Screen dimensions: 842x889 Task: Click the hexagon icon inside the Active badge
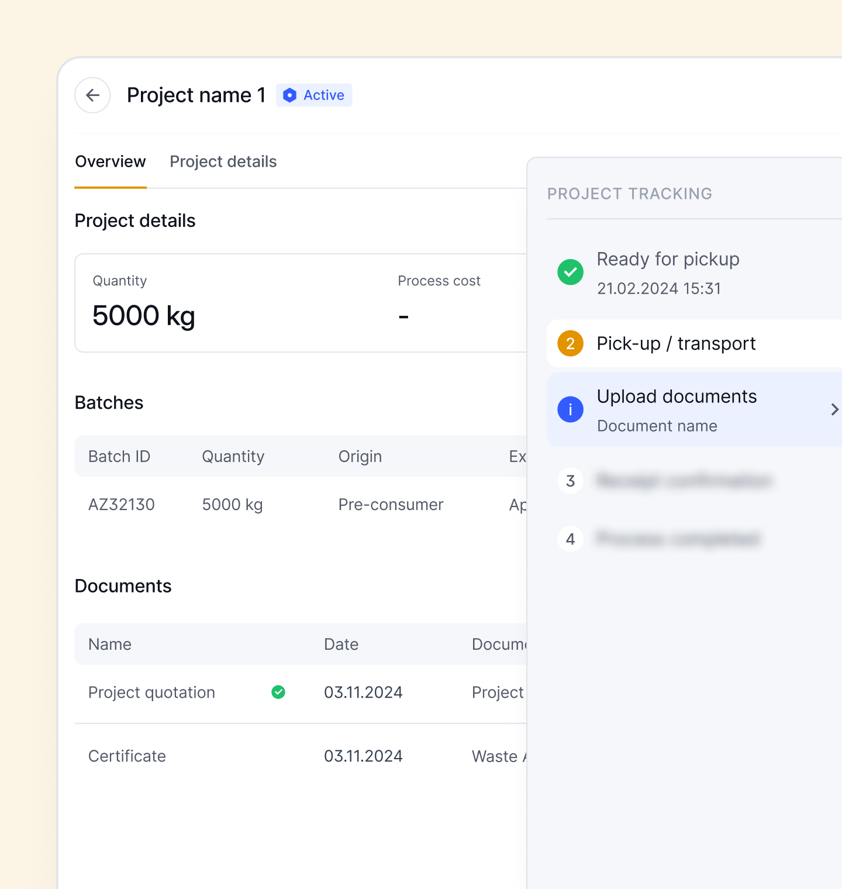[x=290, y=95]
